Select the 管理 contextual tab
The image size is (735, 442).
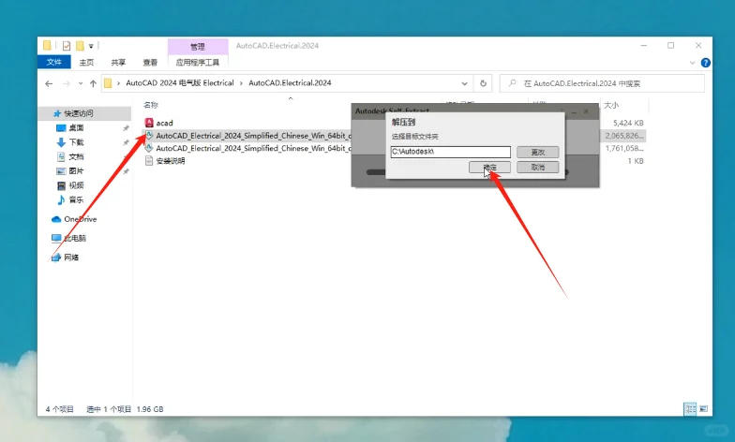(198, 47)
